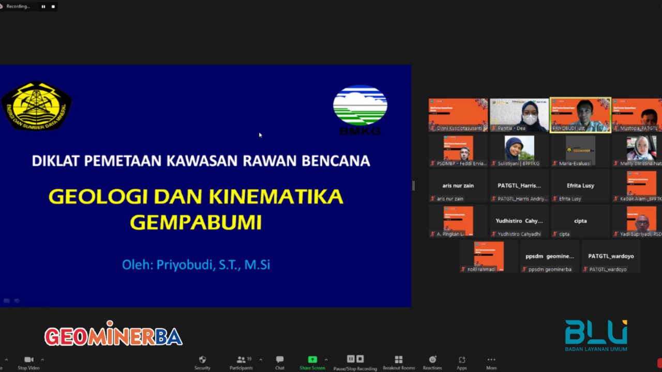Select ppsdm geominerba participant tile
This screenshot has height=372, width=662.
click(x=550, y=256)
